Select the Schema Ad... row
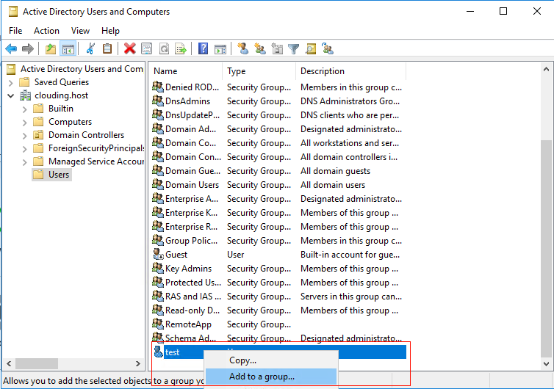Image resolution: width=554 pixels, height=389 pixels. tap(278, 338)
